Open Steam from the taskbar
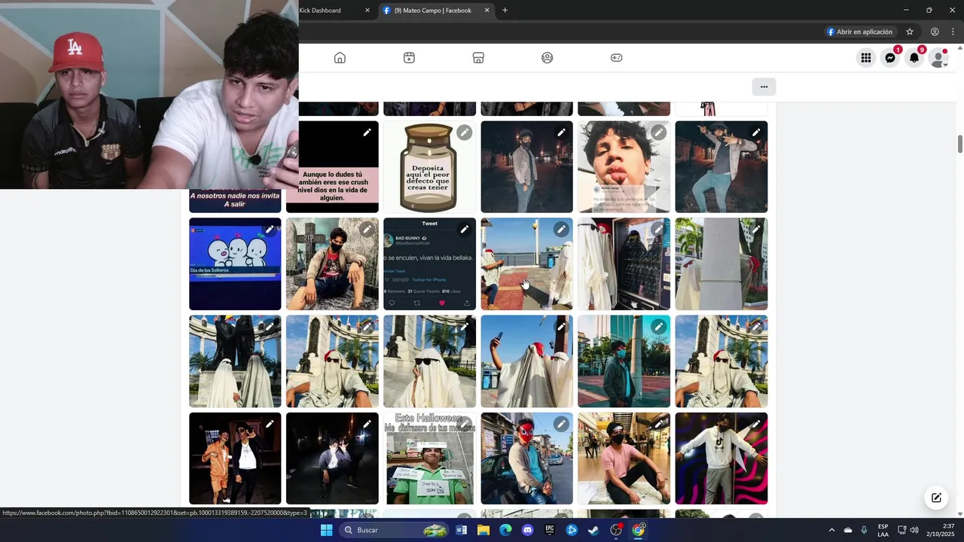 [593, 530]
